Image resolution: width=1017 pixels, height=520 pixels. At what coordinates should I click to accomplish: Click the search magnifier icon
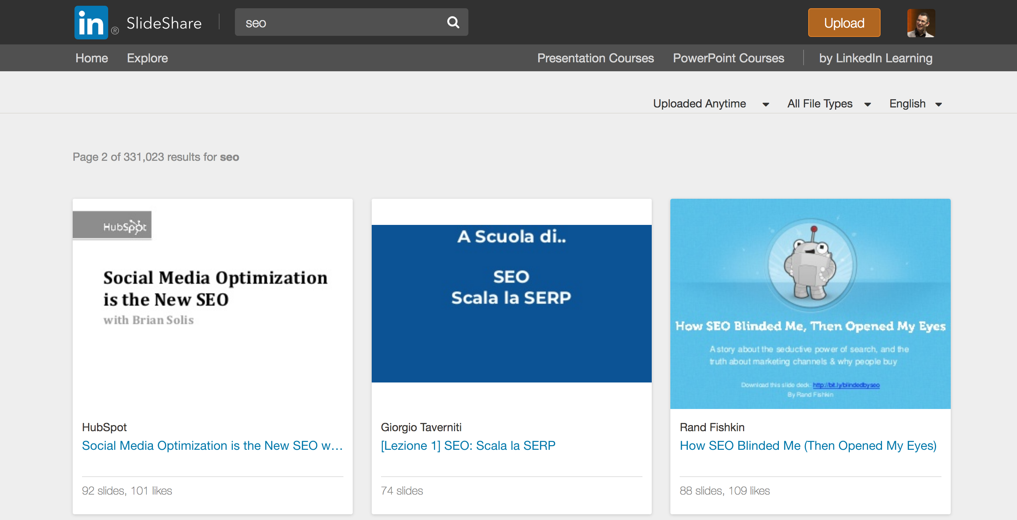point(453,22)
